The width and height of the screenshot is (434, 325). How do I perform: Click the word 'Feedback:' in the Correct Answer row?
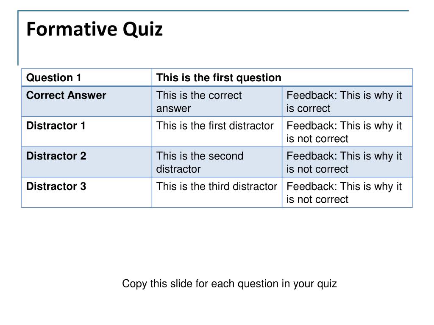pos(312,95)
